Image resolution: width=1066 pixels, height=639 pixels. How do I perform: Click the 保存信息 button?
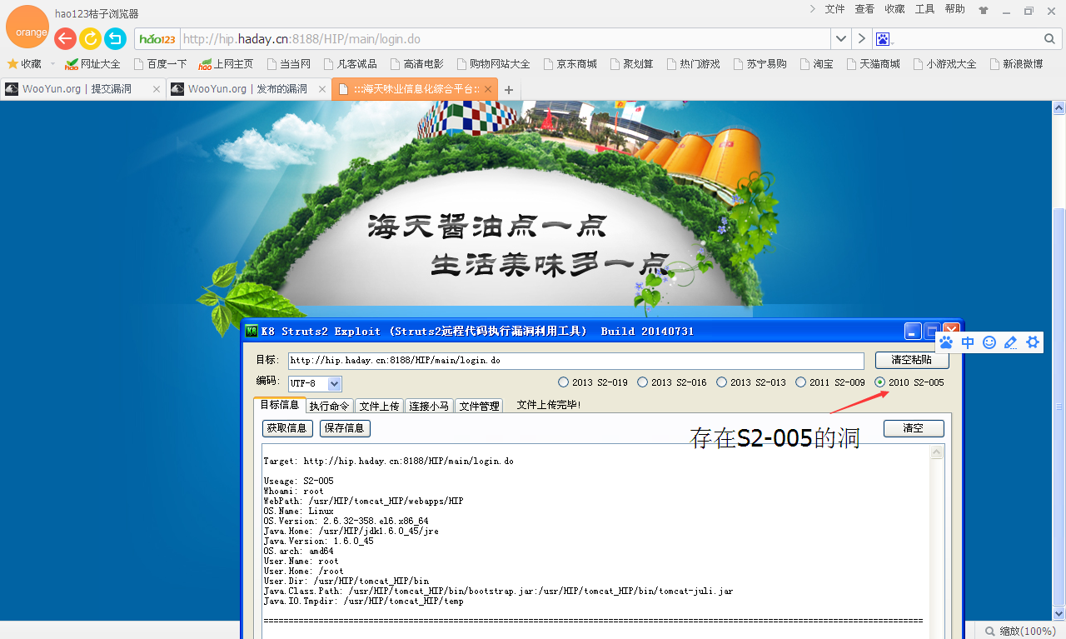345,428
